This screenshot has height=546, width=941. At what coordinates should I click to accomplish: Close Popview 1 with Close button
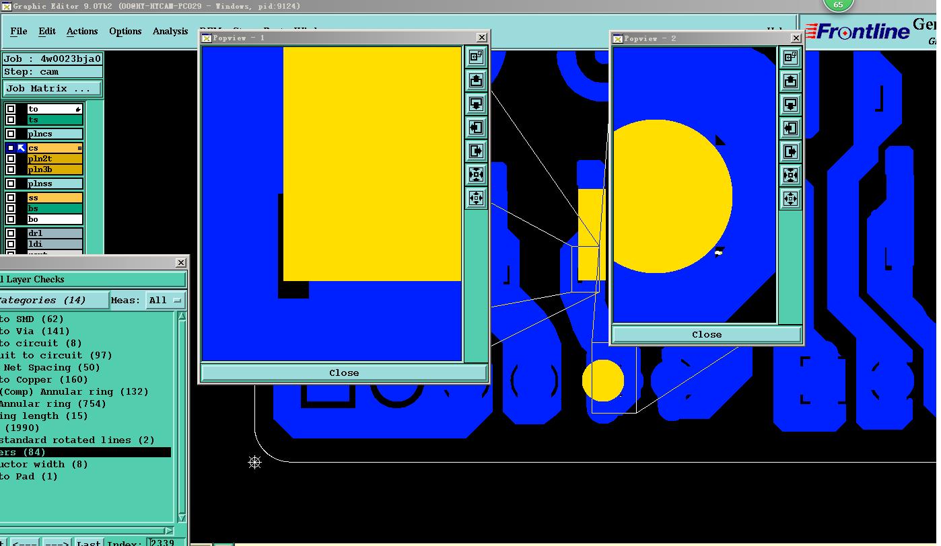tap(344, 373)
